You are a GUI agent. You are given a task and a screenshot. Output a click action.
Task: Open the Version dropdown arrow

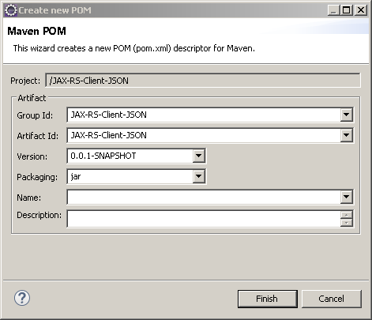(199, 156)
